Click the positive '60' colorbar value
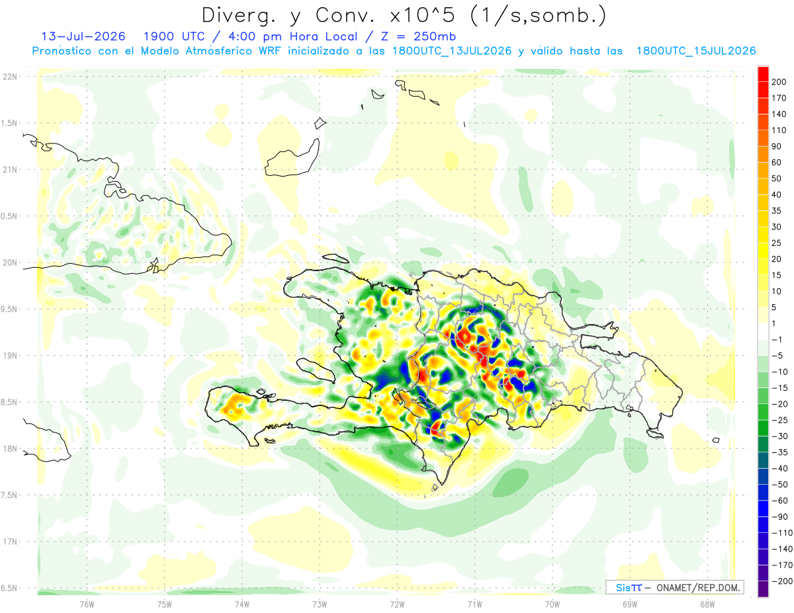 tap(777, 162)
